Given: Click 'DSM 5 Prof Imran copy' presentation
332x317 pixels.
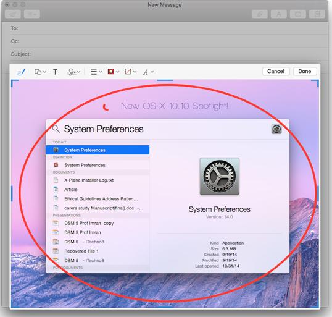Looking at the screenshot, I should click(98, 223).
